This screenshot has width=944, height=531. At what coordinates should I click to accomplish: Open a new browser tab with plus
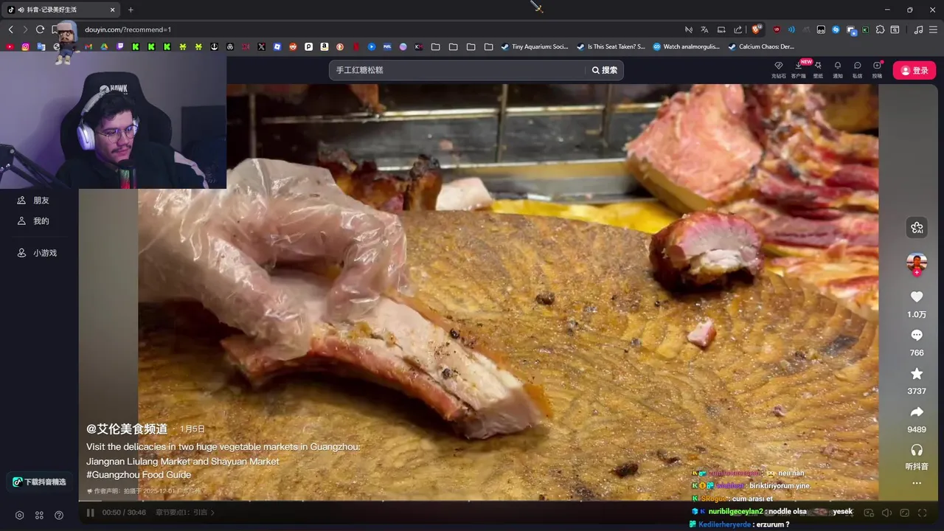pyautogui.click(x=131, y=10)
